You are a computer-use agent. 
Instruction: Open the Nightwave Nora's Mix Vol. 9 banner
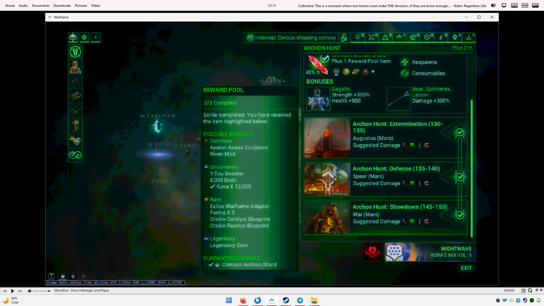click(430, 252)
